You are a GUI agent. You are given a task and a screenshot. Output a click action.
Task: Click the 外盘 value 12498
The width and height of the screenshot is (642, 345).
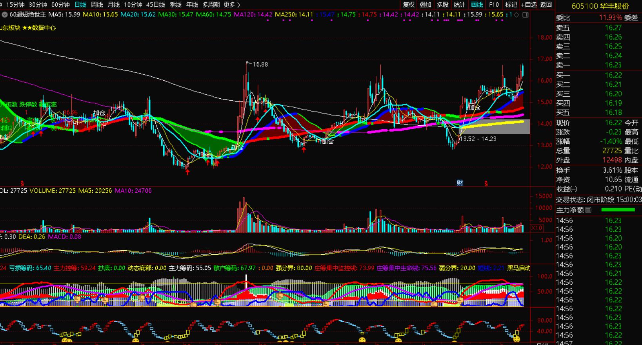point(612,160)
